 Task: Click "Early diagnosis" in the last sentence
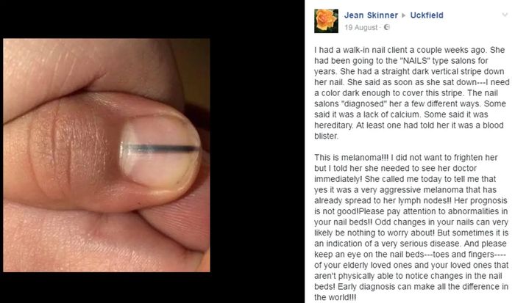pos(366,287)
